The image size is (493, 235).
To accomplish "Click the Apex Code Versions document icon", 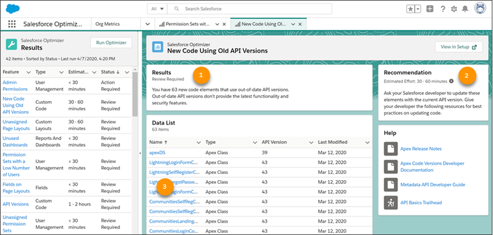I will tap(391, 167).
